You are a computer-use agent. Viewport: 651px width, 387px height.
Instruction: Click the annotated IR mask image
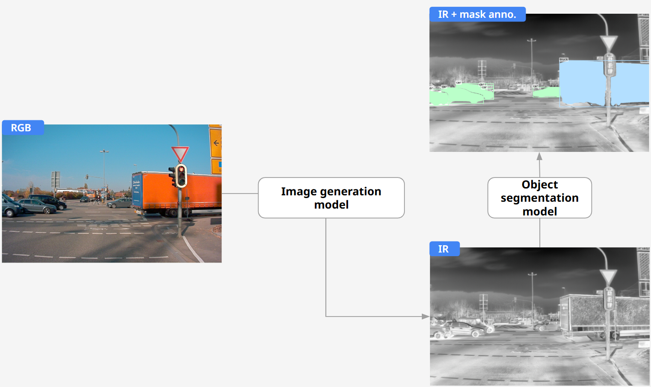[539, 83]
